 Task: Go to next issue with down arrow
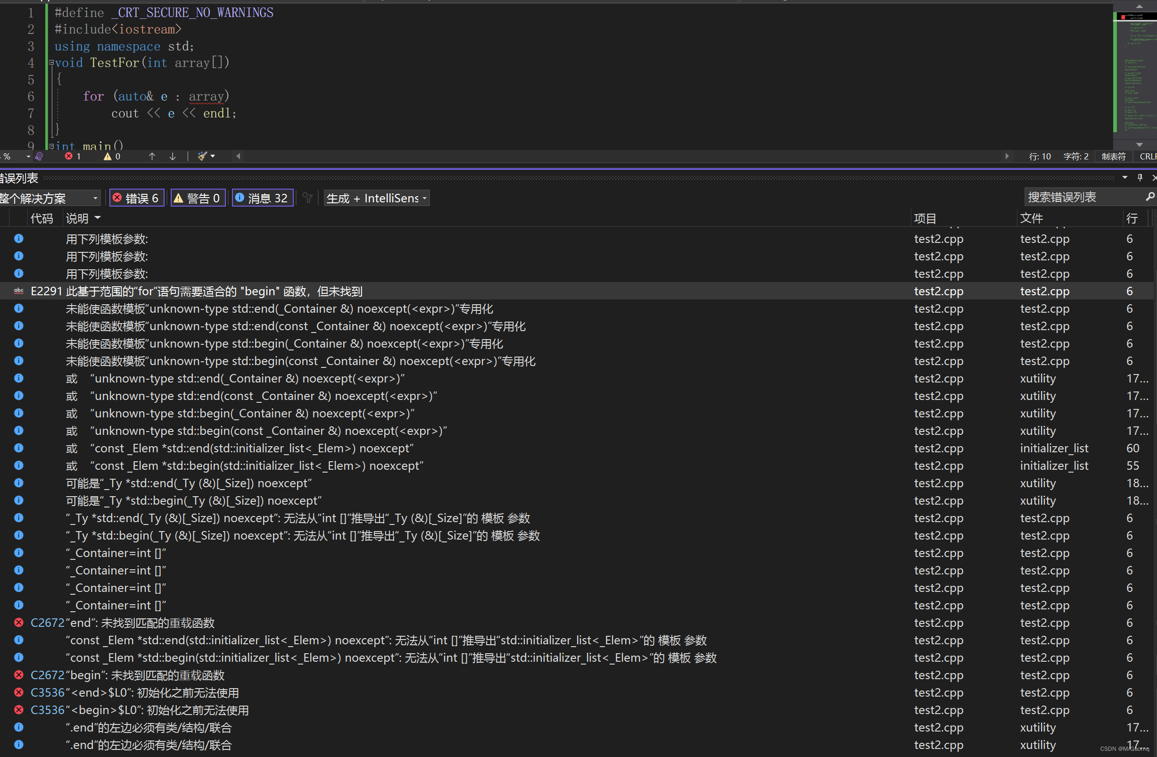pos(173,156)
